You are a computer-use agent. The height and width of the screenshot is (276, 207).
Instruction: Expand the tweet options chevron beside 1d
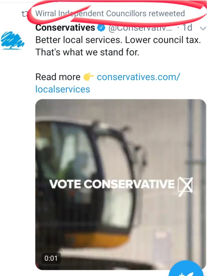point(202,28)
